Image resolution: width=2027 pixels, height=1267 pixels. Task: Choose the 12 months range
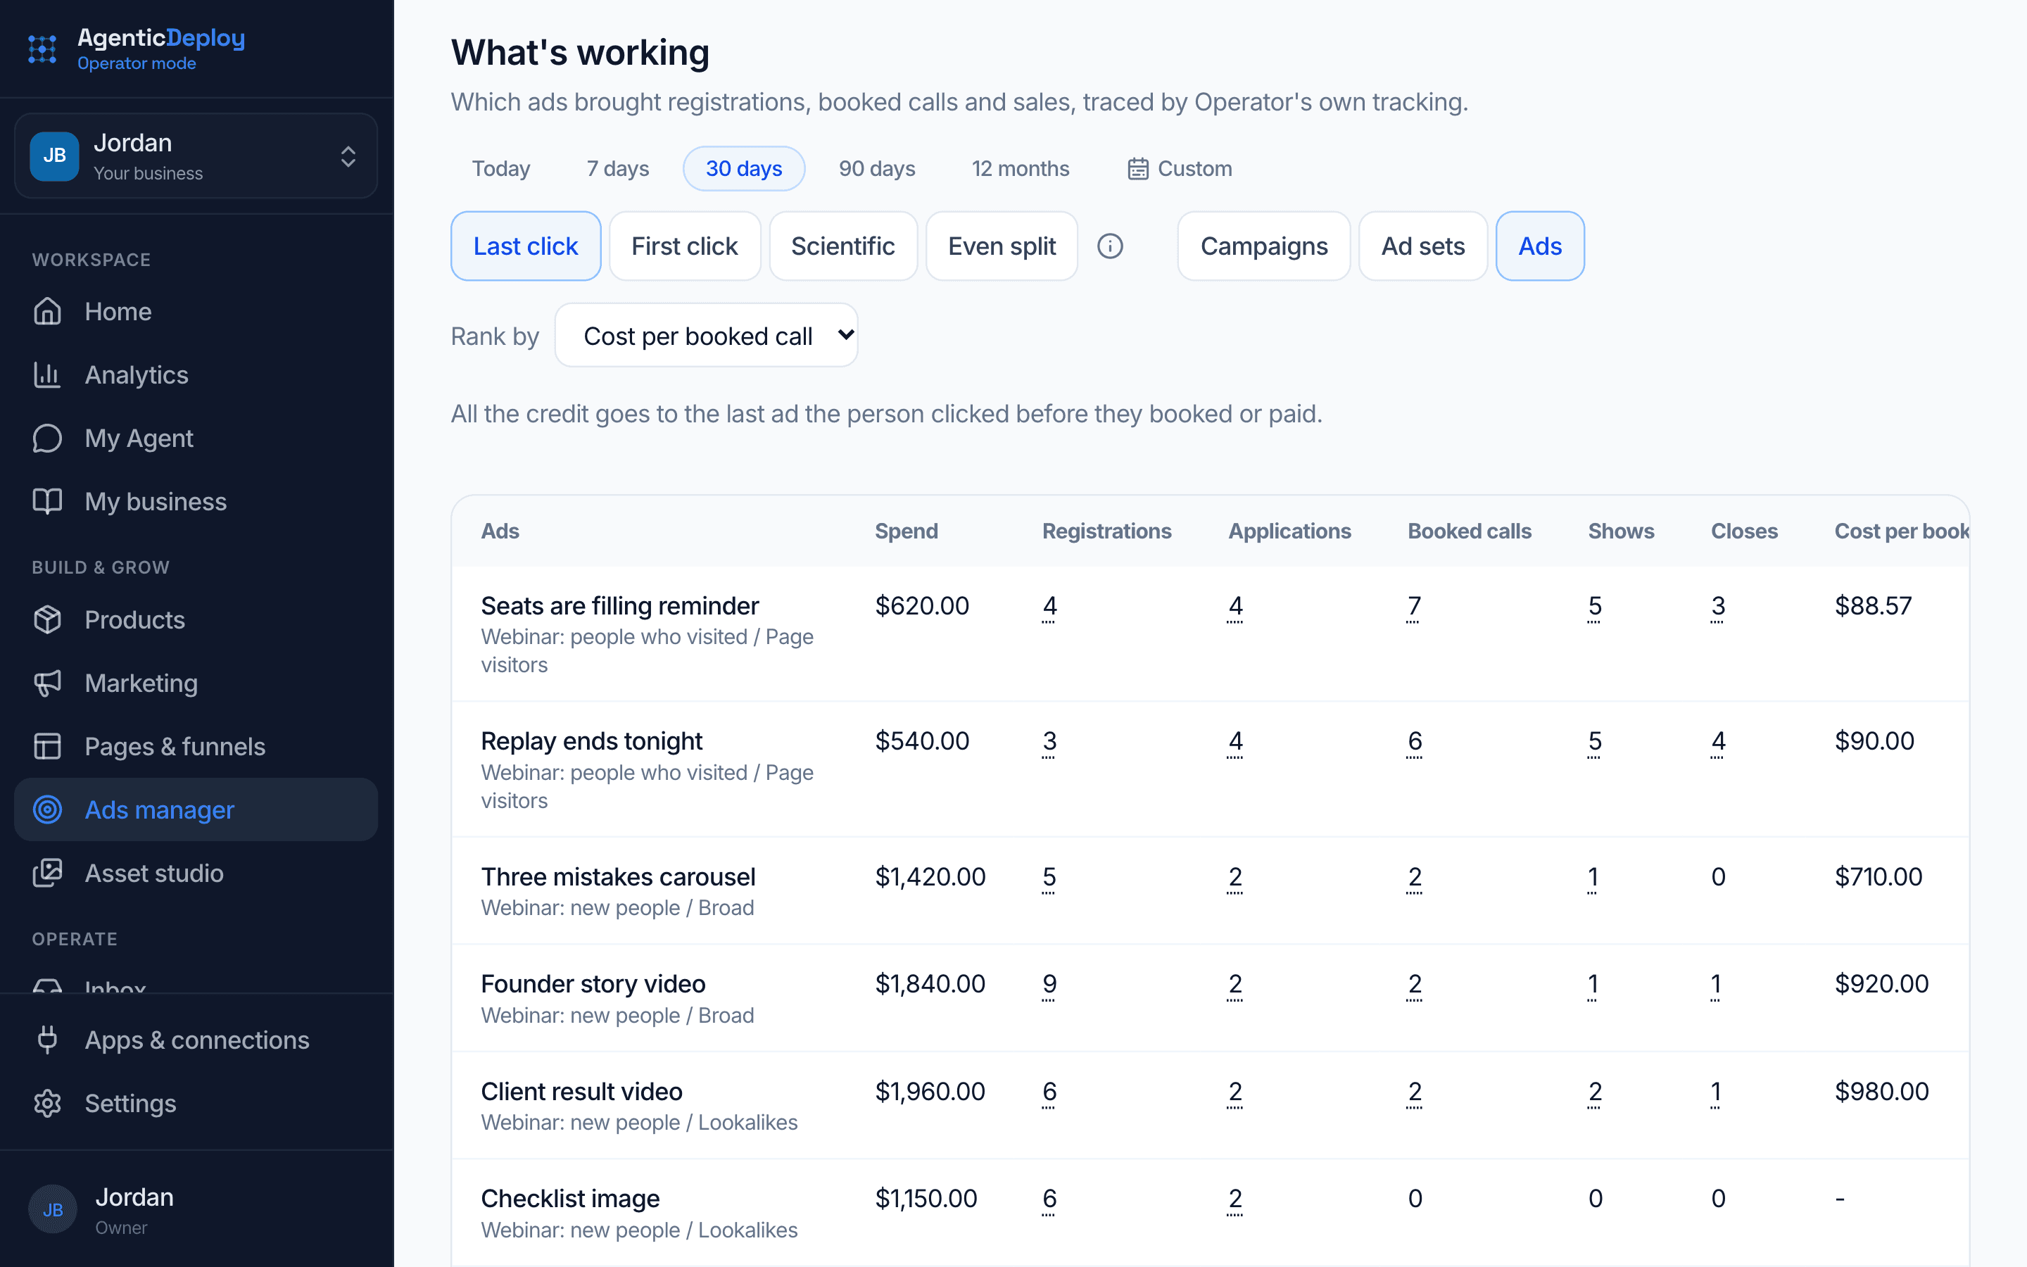[1021, 168]
